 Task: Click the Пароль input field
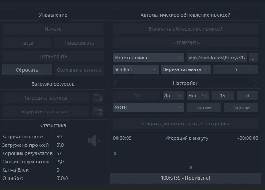(241, 107)
